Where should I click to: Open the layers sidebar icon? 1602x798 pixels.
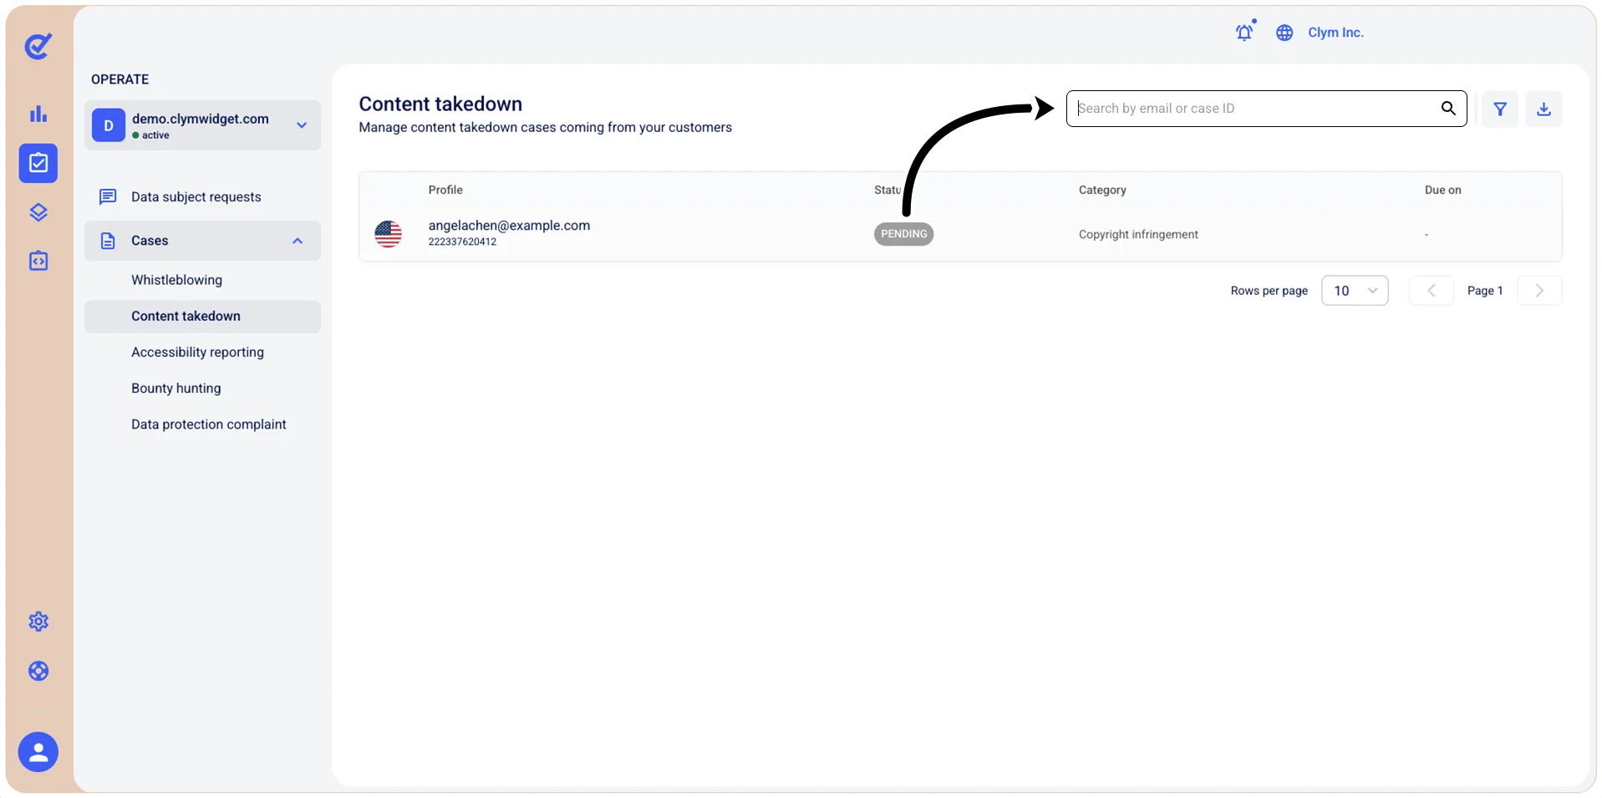(x=38, y=212)
